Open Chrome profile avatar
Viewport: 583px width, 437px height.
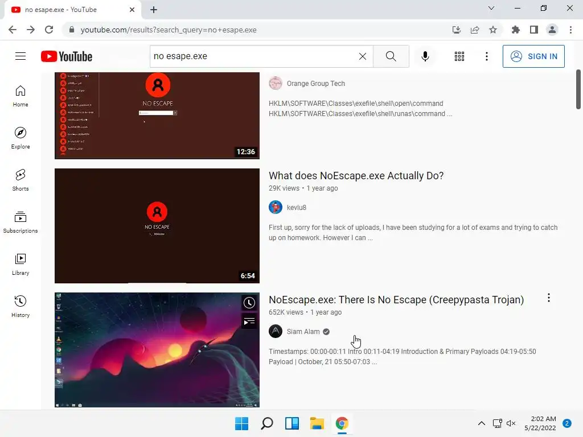click(552, 30)
